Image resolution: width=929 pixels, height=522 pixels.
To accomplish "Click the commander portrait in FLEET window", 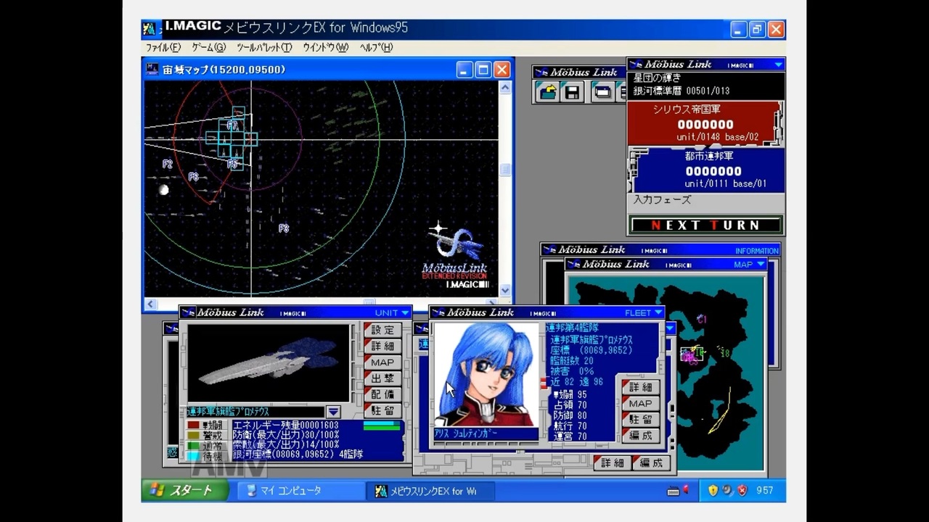I will (x=486, y=374).
